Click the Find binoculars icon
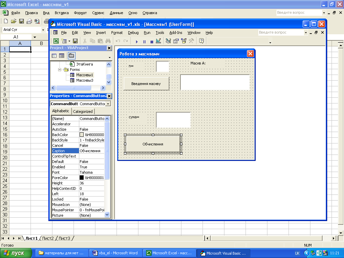The height and width of the screenshot is (258, 344). 108,41
